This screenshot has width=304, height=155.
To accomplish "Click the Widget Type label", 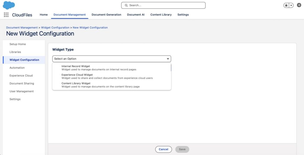I will [x=63, y=49].
